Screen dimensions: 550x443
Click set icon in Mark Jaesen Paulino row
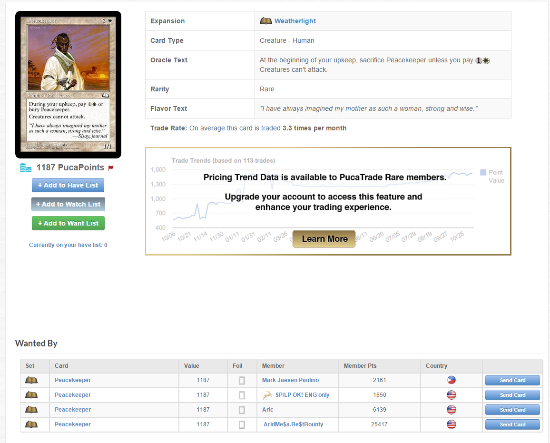tap(31, 380)
